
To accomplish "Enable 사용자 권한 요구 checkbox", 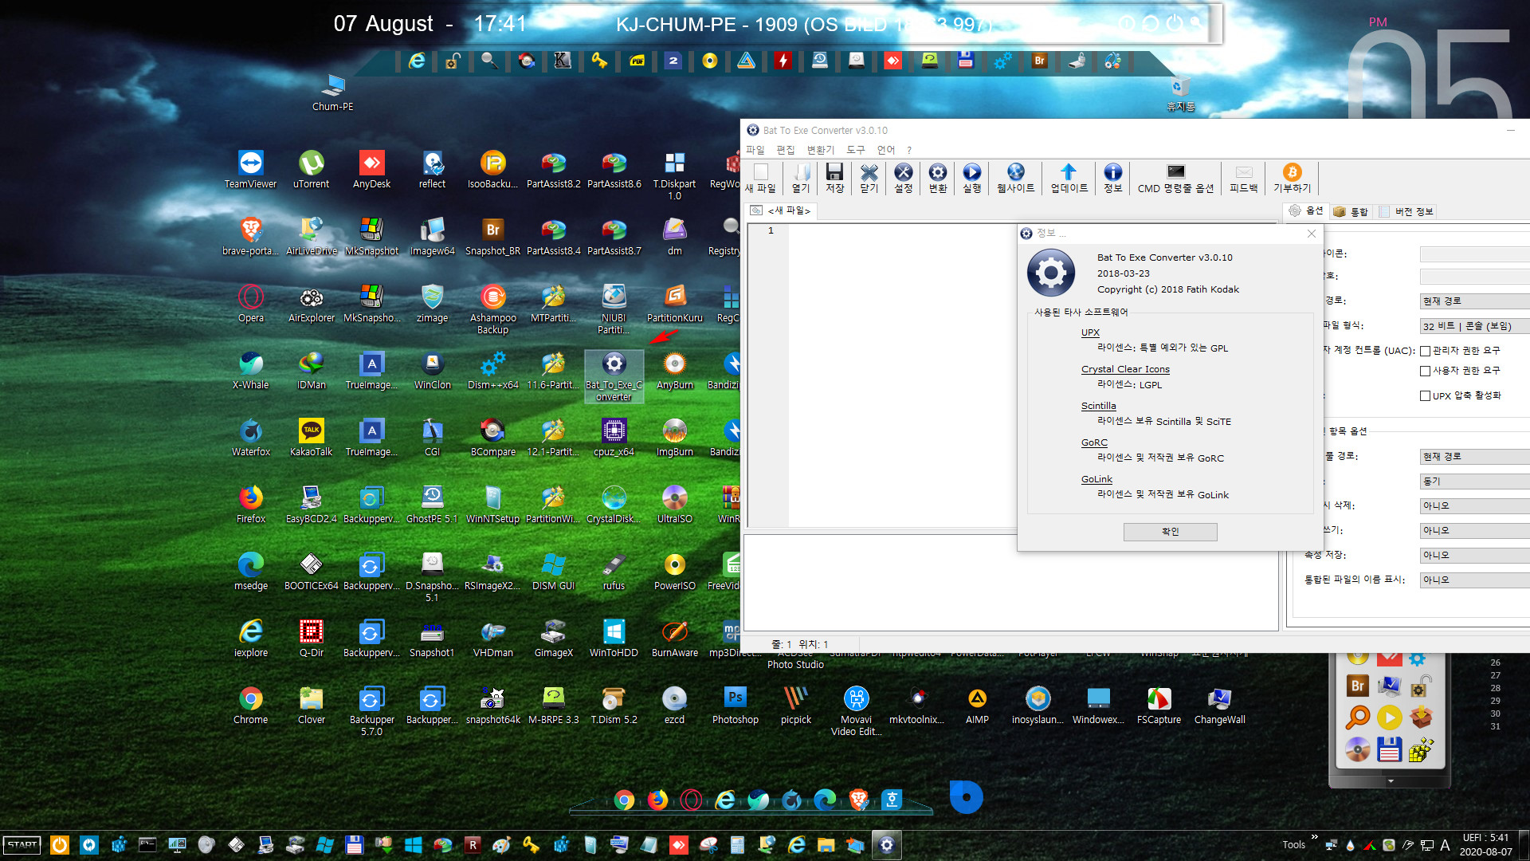I will 1425,371.
